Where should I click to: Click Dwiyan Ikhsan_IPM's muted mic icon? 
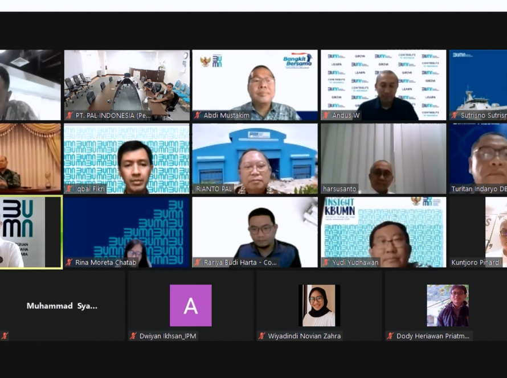pyautogui.click(x=133, y=336)
